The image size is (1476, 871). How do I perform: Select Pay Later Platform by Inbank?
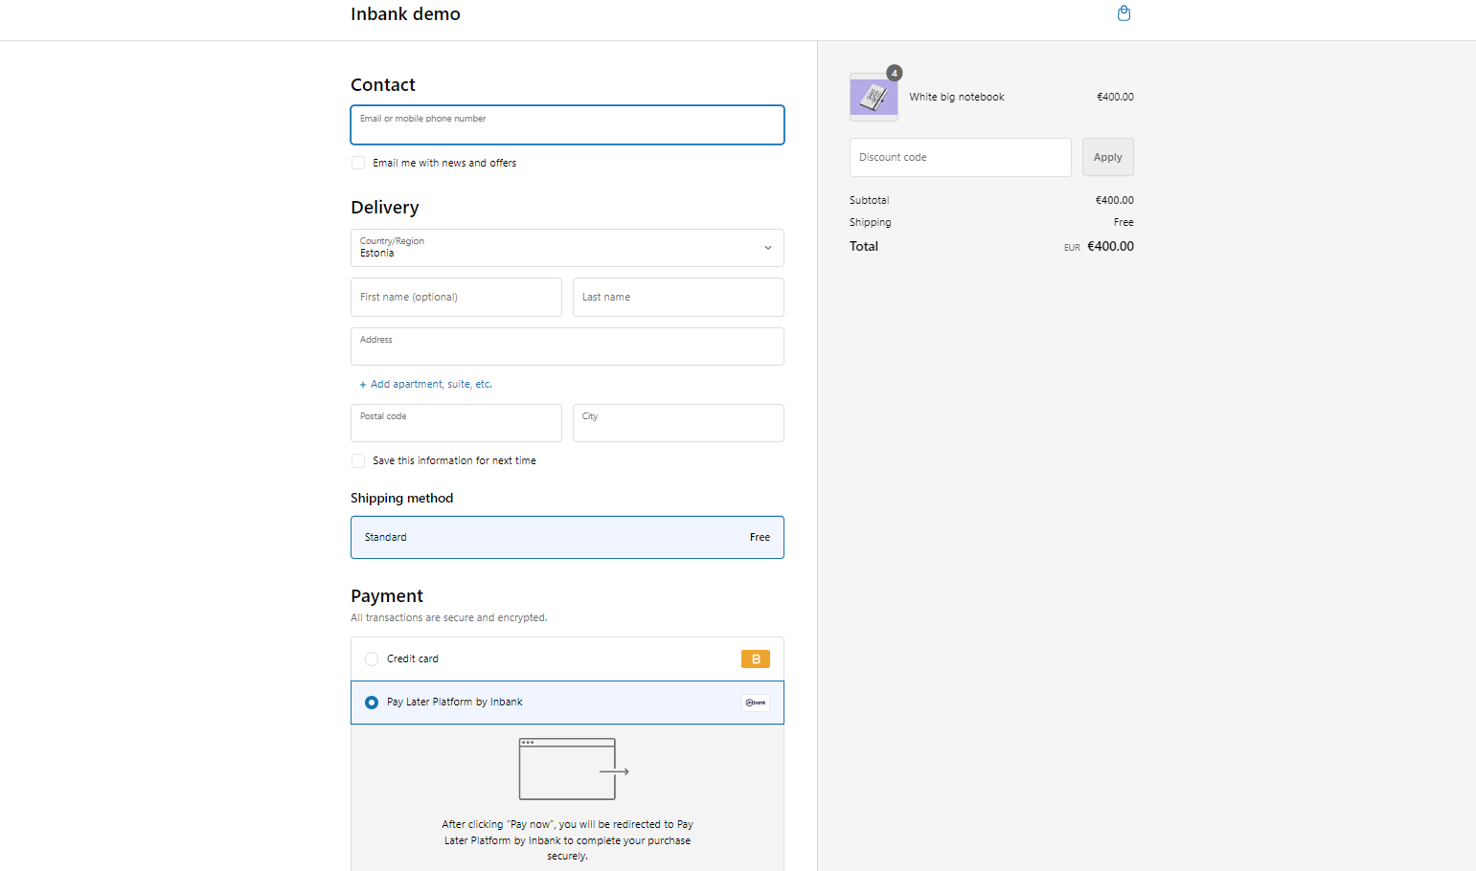tap(372, 703)
